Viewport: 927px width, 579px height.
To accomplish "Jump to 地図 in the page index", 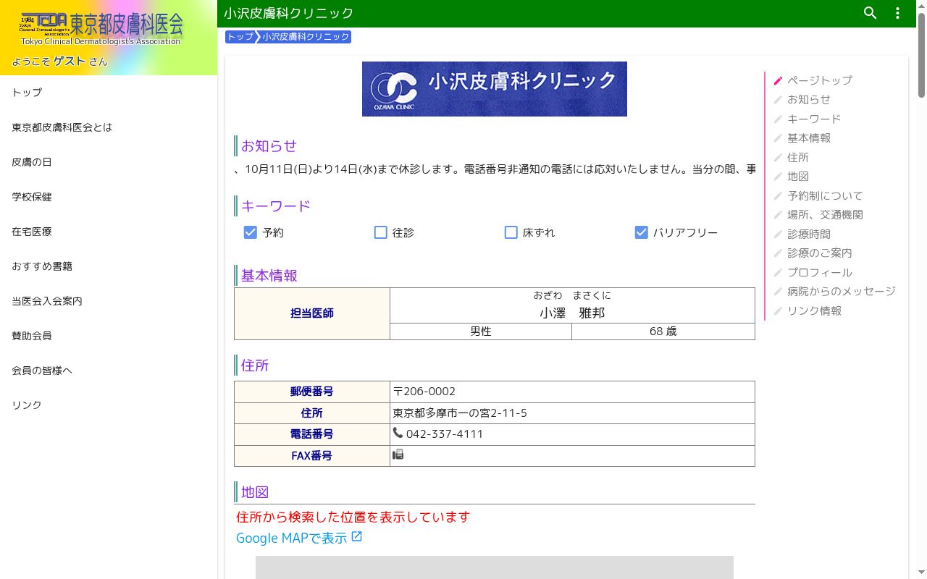I will [x=798, y=176].
